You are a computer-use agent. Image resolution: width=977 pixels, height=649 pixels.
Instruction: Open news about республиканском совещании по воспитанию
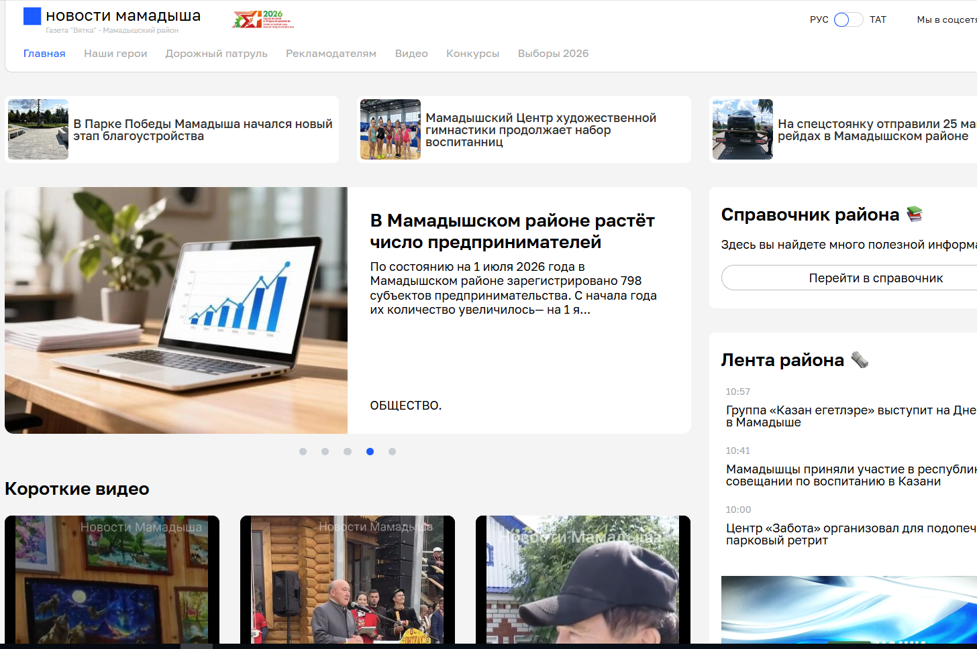(x=851, y=475)
